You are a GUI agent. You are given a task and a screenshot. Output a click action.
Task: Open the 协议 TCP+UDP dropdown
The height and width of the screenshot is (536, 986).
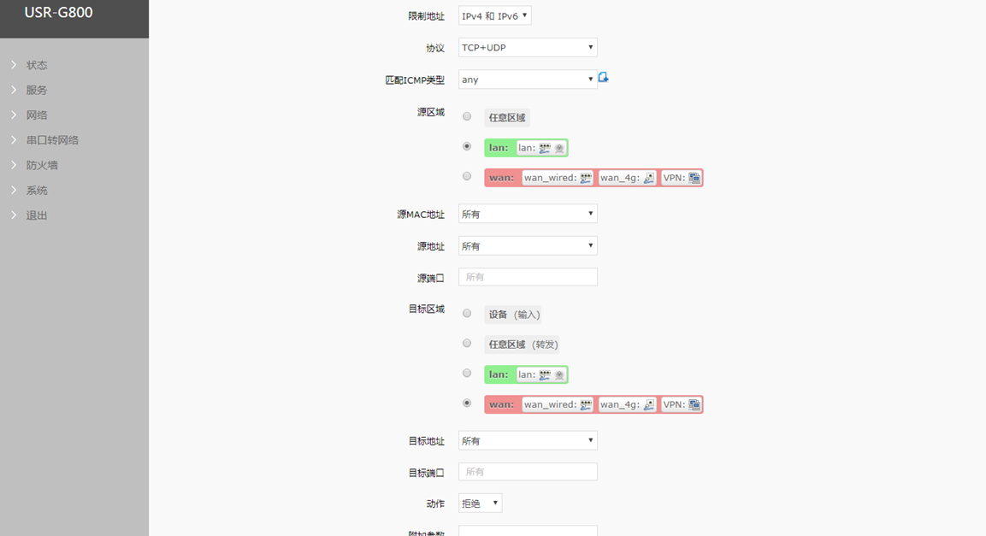(528, 48)
